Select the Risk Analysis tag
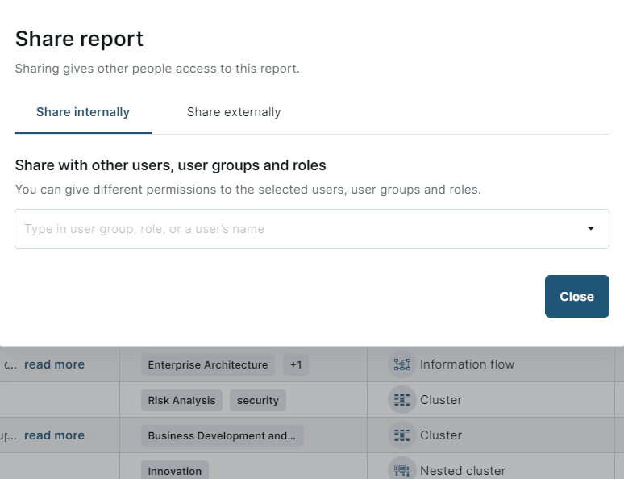This screenshot has width=624, height=479. pos(181,400)
